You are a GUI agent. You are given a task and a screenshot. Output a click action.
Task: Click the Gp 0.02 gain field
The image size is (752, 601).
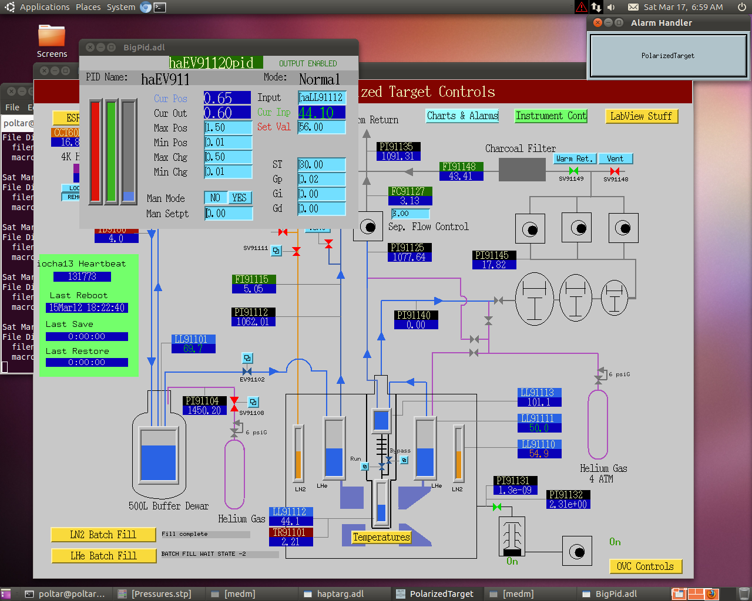coord(322,179)
